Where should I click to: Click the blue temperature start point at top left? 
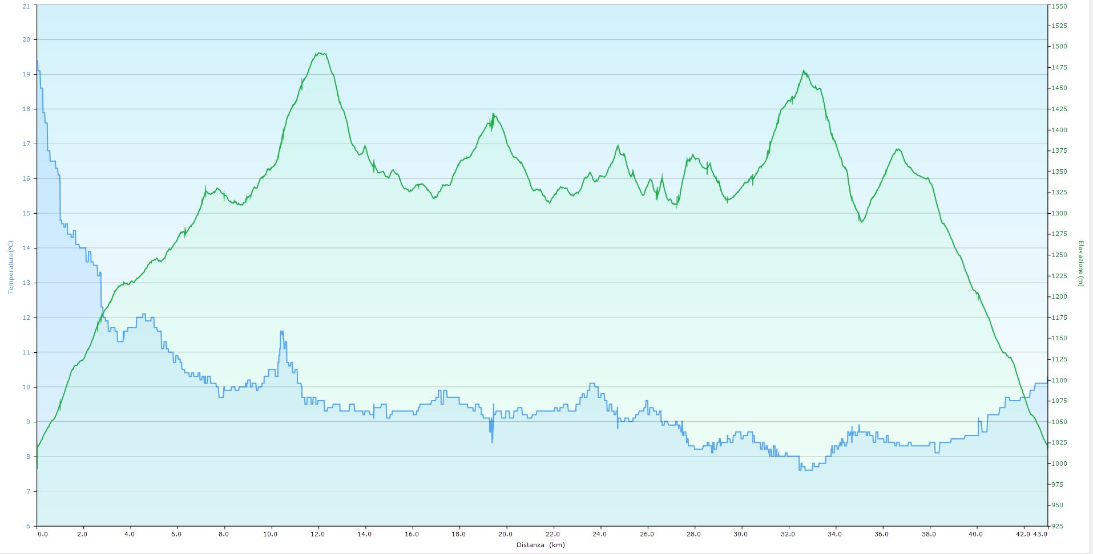click(x=38, y=60)
